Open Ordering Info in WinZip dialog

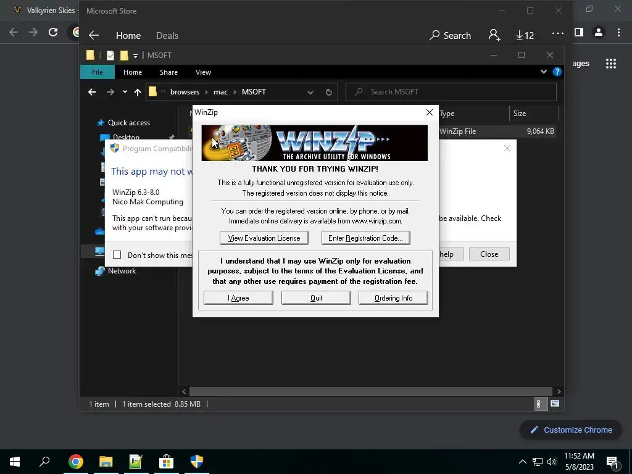point(393,298)
